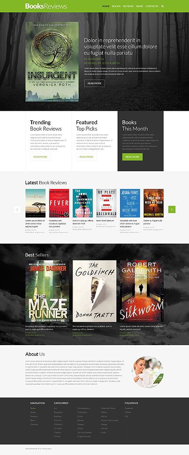Viewport: 189px width, 455px height.
Task: Show next book reviews with green arrow
Action: pyautogui.click(x=172, y=209)
